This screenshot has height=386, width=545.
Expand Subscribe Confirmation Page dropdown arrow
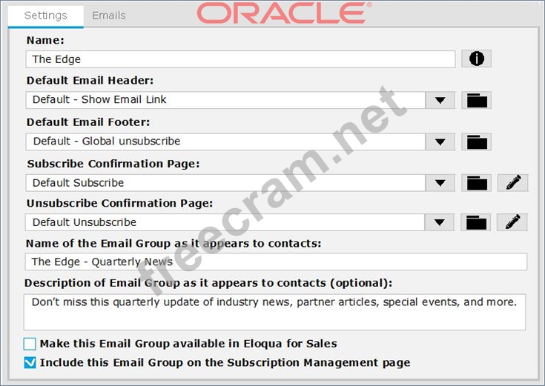(440, 183)
